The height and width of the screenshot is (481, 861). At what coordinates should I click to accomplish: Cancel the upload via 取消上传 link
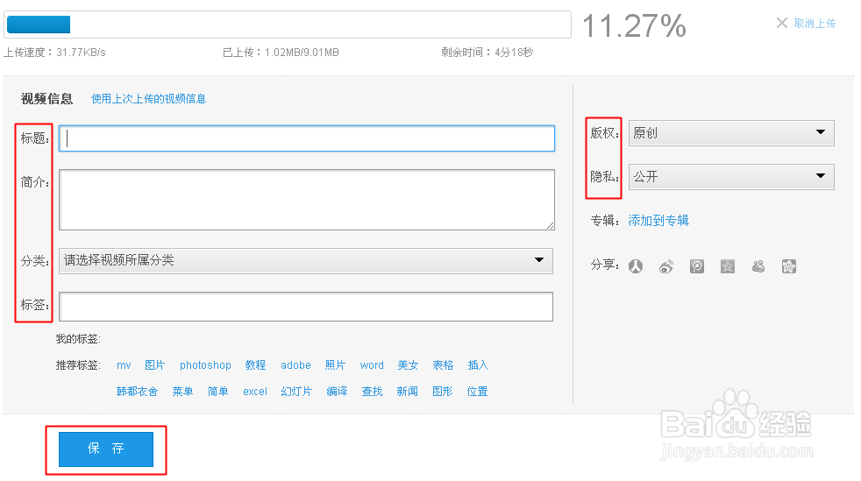815,24
